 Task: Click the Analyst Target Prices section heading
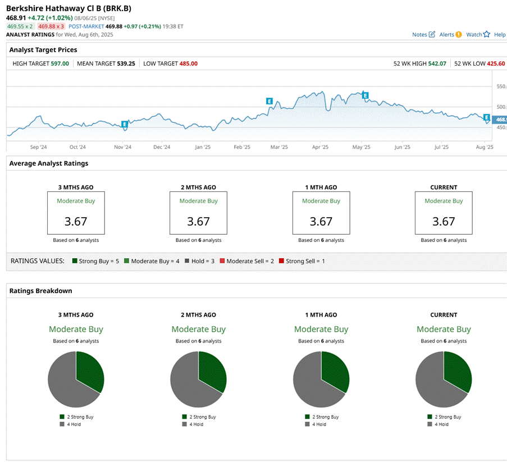43,50
